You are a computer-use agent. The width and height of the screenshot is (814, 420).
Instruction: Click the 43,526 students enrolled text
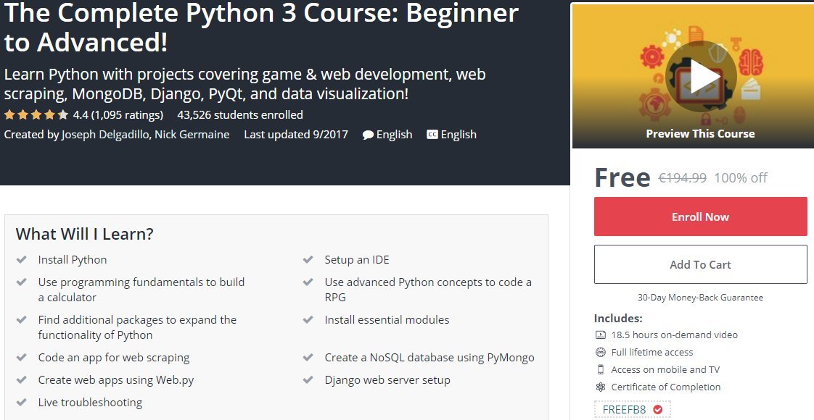pyautogui.click(x=240, y=114)
